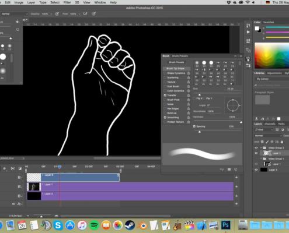Image resolution: width=289 pixels, height=233 pixels.
Task: Open the Window menu
Action: (x=100, y=2)
